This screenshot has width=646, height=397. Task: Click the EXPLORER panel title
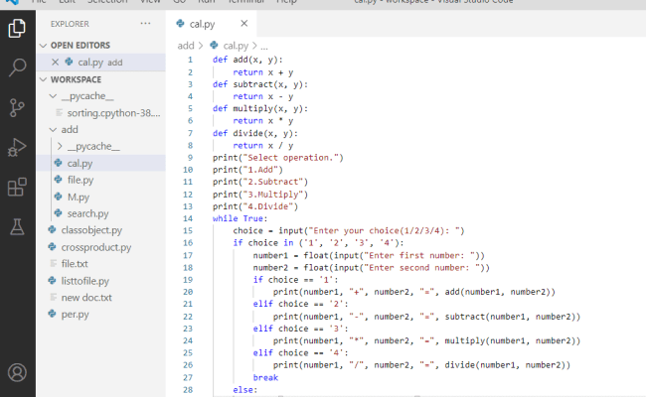point(70,24)
